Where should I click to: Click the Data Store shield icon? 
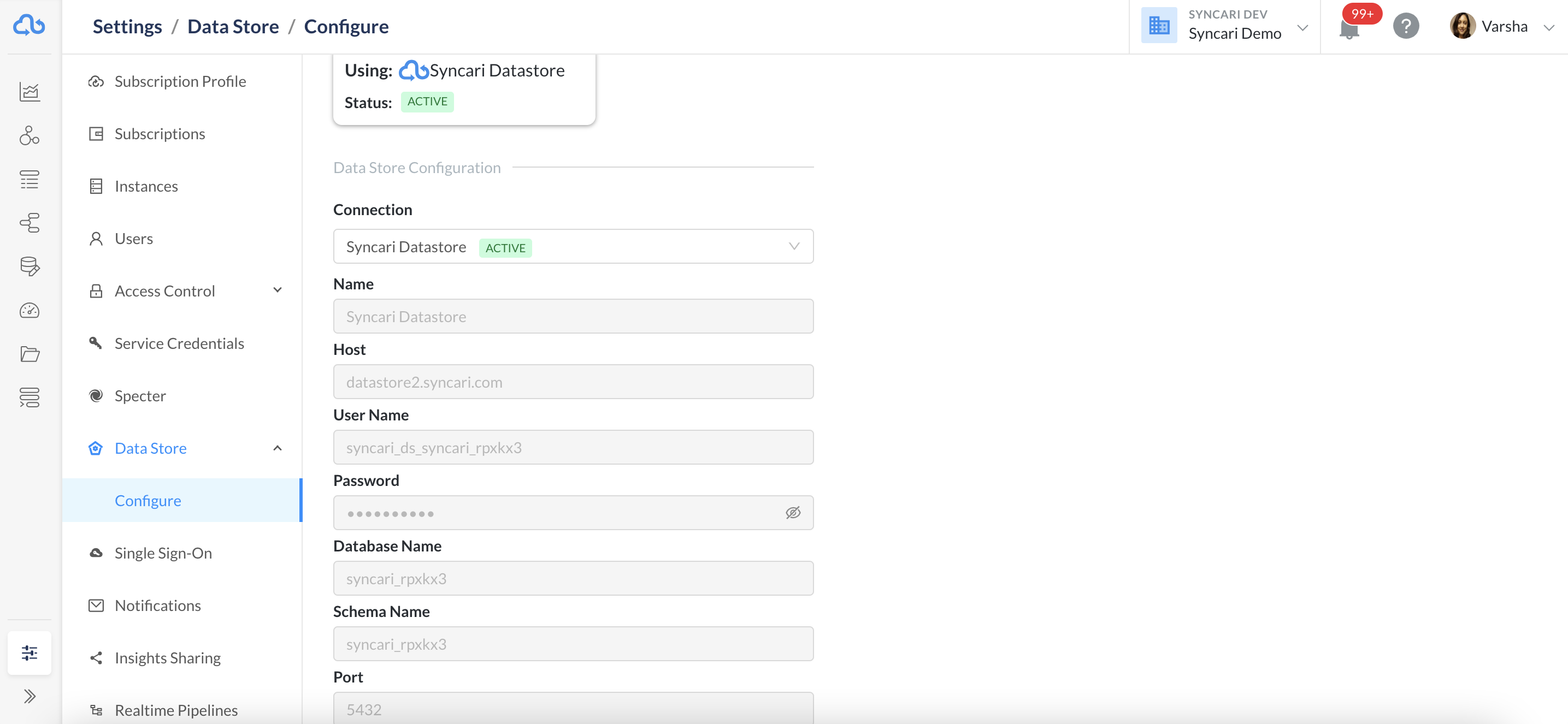click(96, 448)
